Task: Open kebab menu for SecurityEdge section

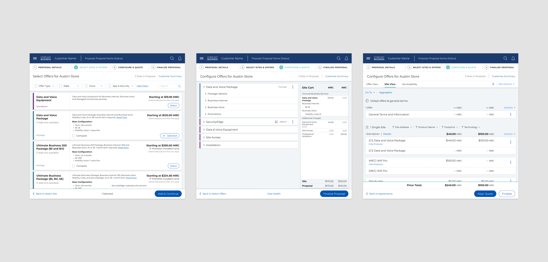Action: [293, 122]
